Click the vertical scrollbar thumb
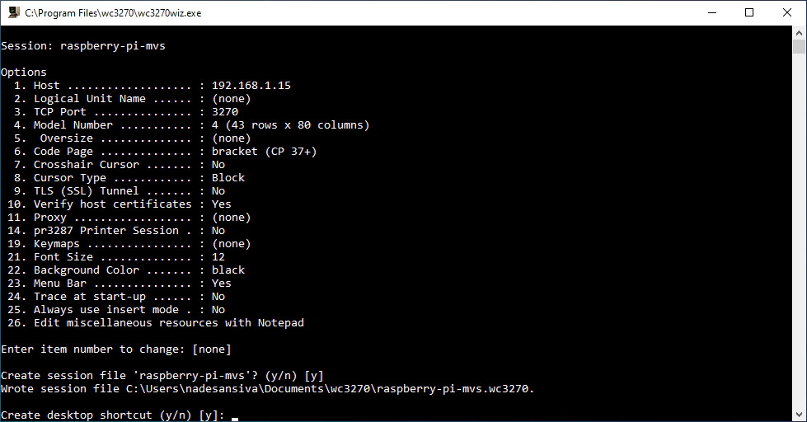 tap(799, 46)
